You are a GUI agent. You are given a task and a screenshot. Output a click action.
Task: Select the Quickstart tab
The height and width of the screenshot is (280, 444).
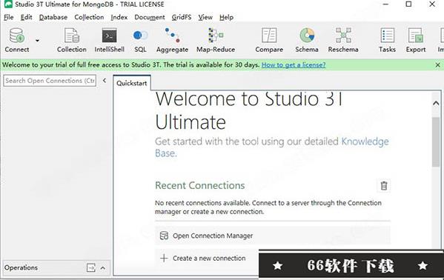click(x=132, y=83)
